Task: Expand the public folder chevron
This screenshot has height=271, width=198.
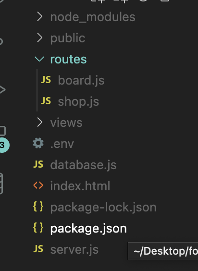Action: pos(40,38)
